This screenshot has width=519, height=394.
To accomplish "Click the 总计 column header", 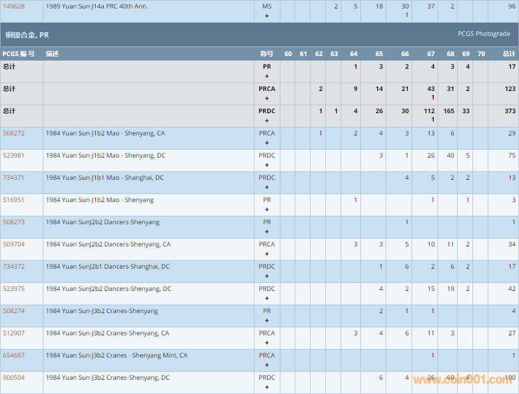I will 508,54.
